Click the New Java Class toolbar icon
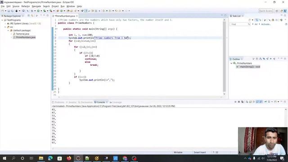Screen dimensions: 288x162 pos(61,11)
